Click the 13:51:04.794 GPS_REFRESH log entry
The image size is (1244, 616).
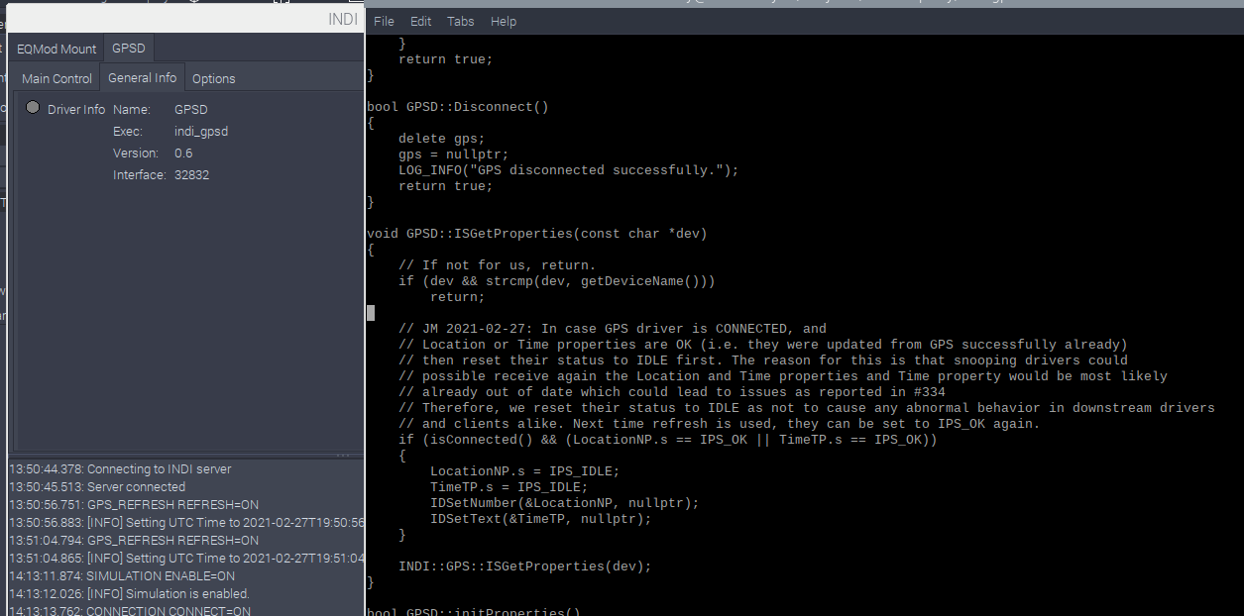pos(134,541)
